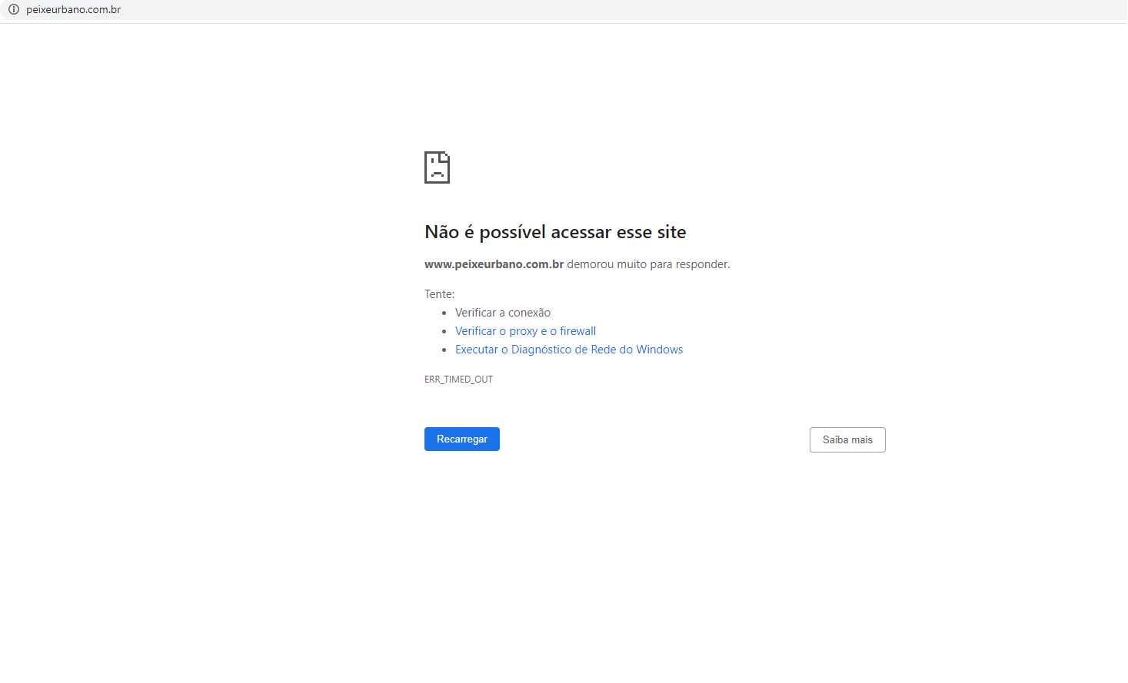Click the word firewall in the proxy link
1128x683 pixels.
click(577, 331)
